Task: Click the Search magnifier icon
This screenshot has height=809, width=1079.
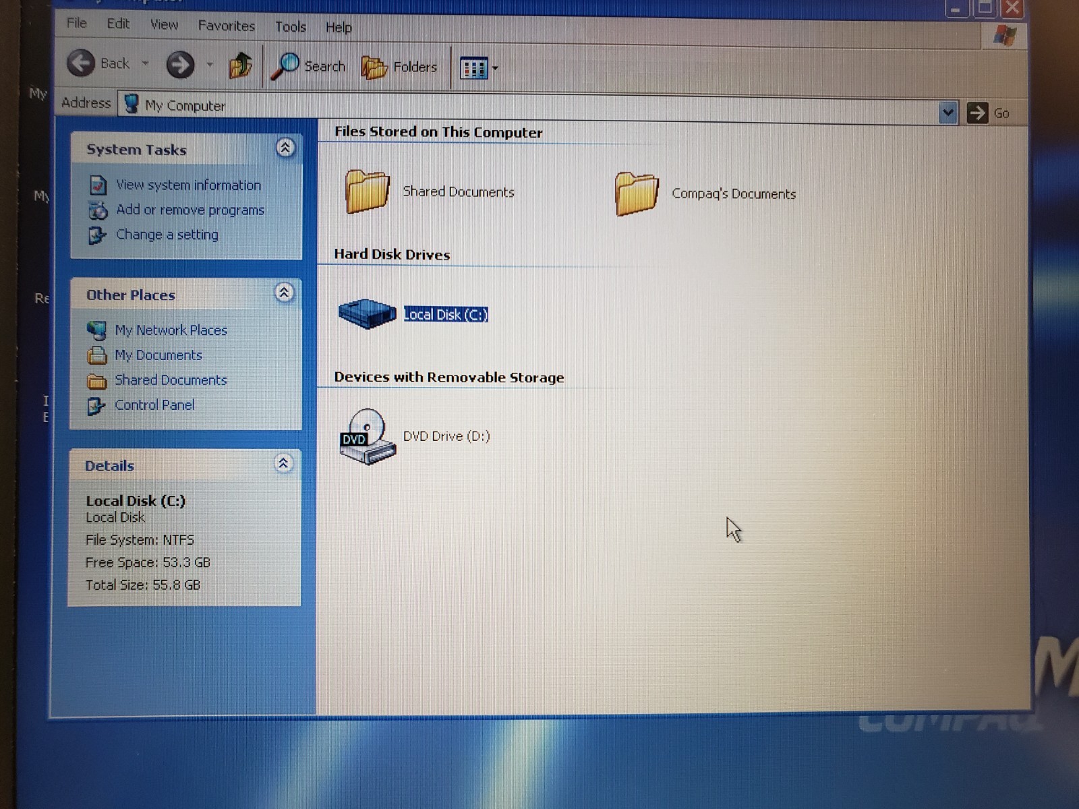Action: [x=285, y=66]
